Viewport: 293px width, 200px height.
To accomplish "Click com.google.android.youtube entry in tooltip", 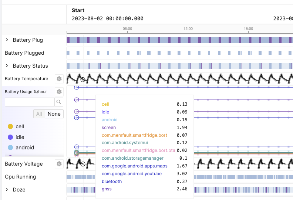I will point(132,174).
